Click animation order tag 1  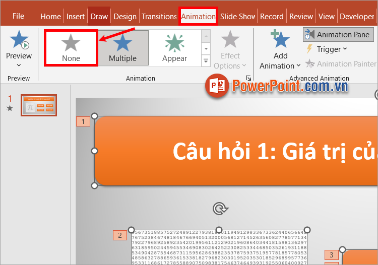pyautogui.click(x=83, y=121)
